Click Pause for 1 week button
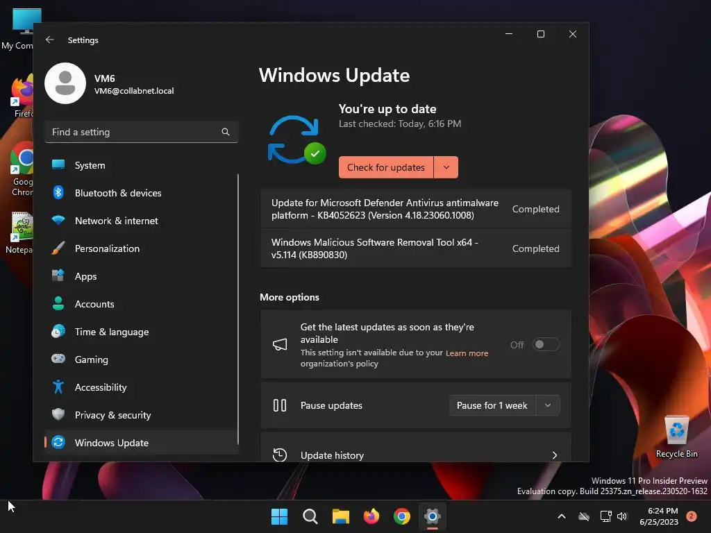711x533 pixels. tap(492, 405)
